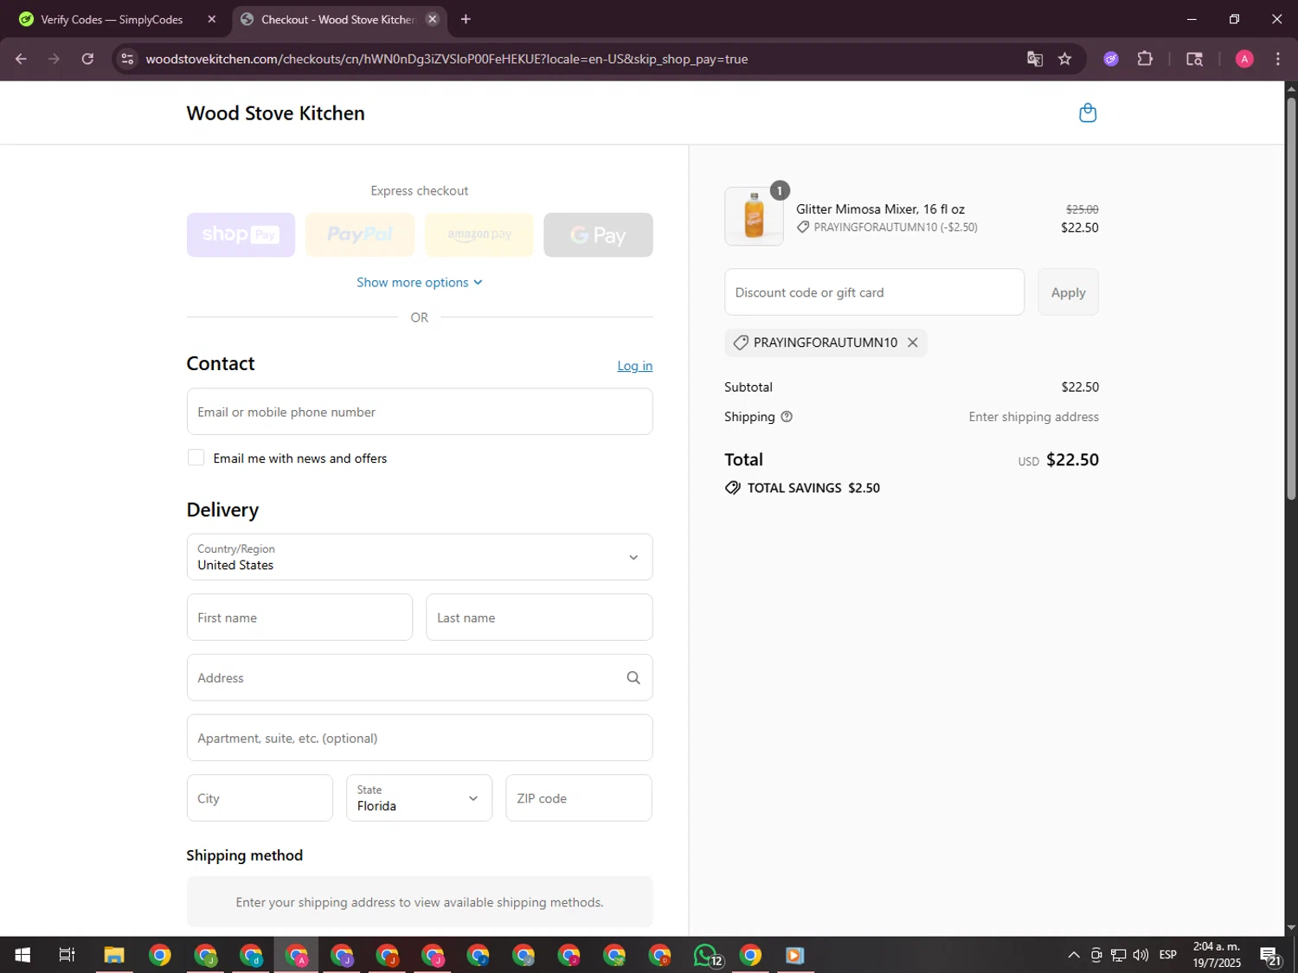Click the browser address bar URL
This screenshot has width=1298, height=973.
click(447, 59)
